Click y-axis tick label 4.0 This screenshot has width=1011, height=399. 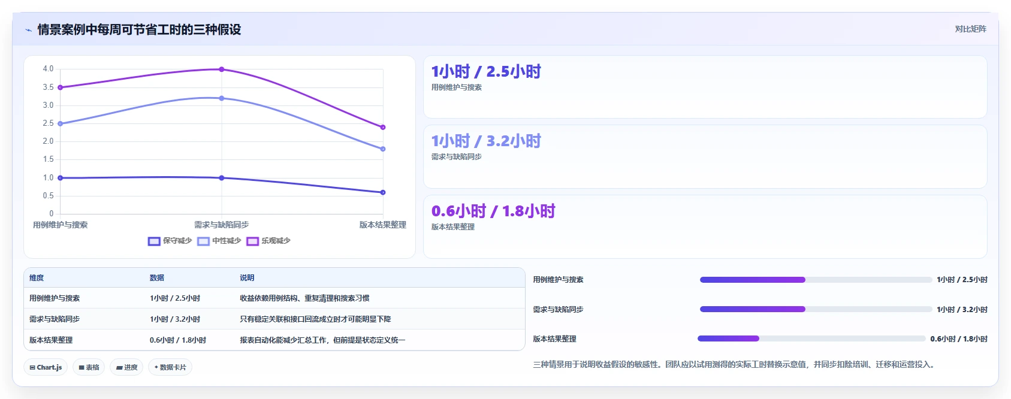click(x=48, y=69)
